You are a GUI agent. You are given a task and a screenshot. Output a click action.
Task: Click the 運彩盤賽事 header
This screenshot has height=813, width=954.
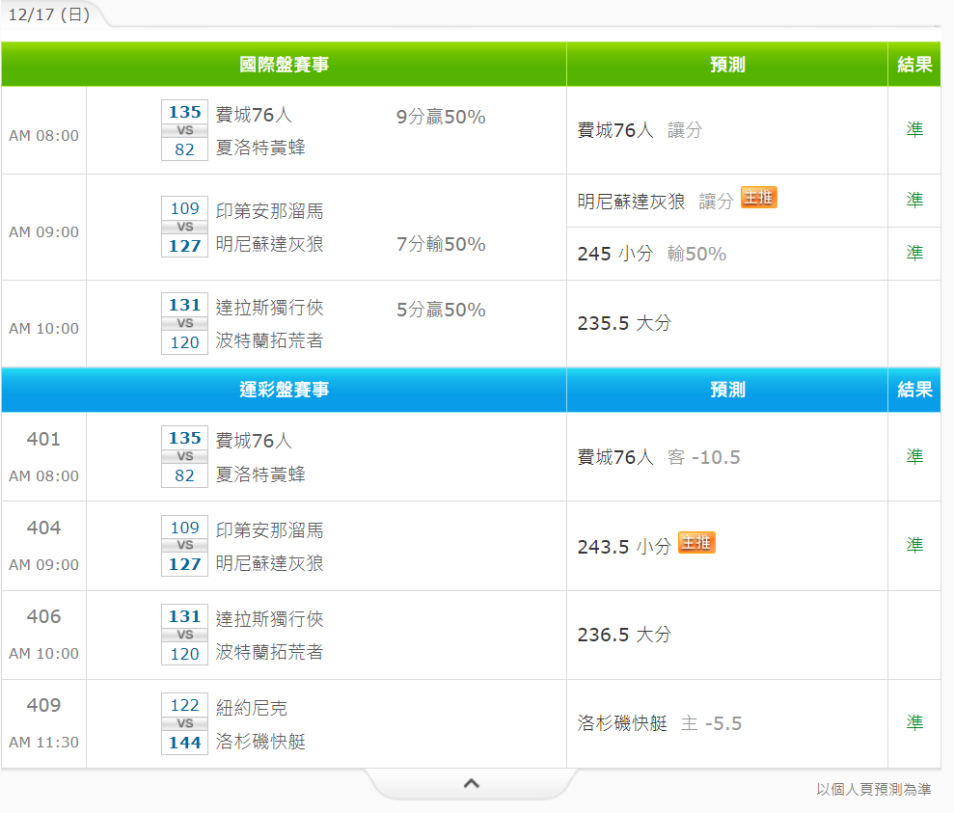(285, 390)
